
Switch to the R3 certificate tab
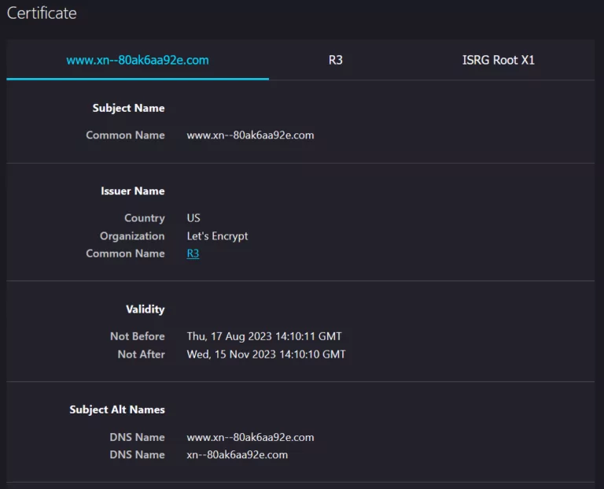[336, 60]
